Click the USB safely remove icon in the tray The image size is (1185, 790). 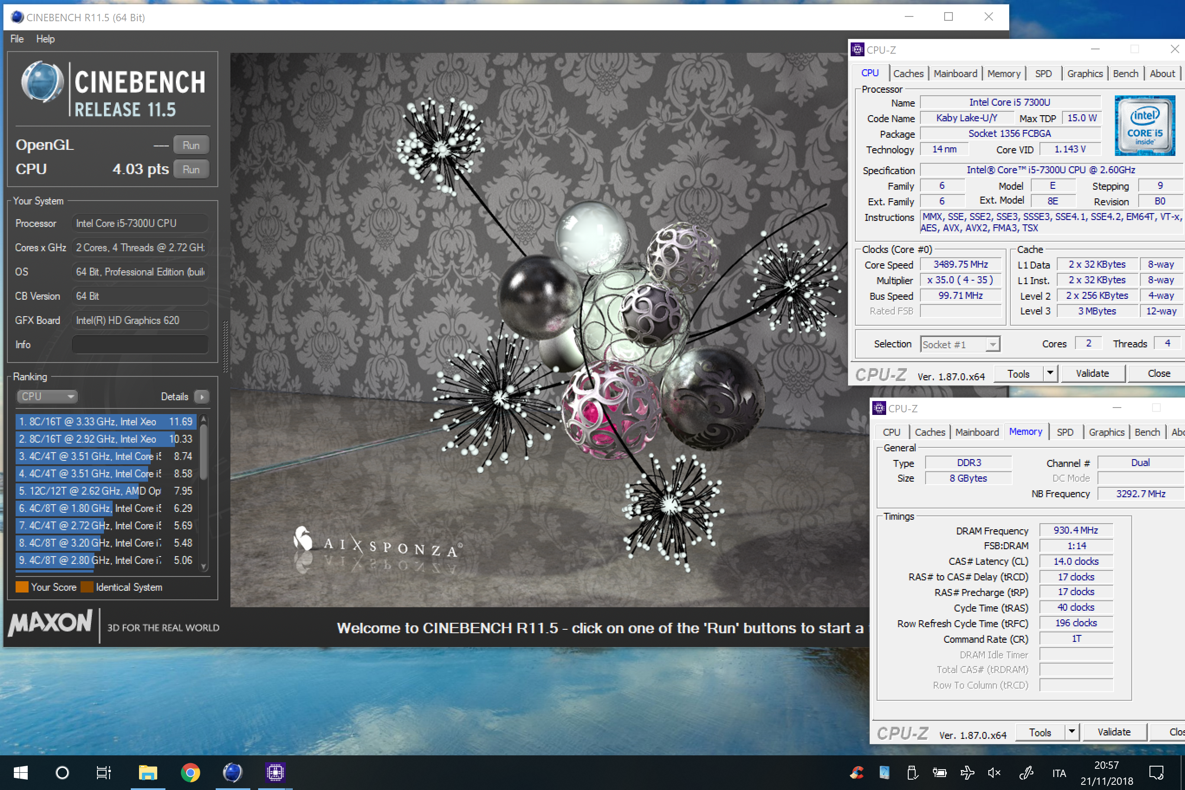(x=913, y=772)
